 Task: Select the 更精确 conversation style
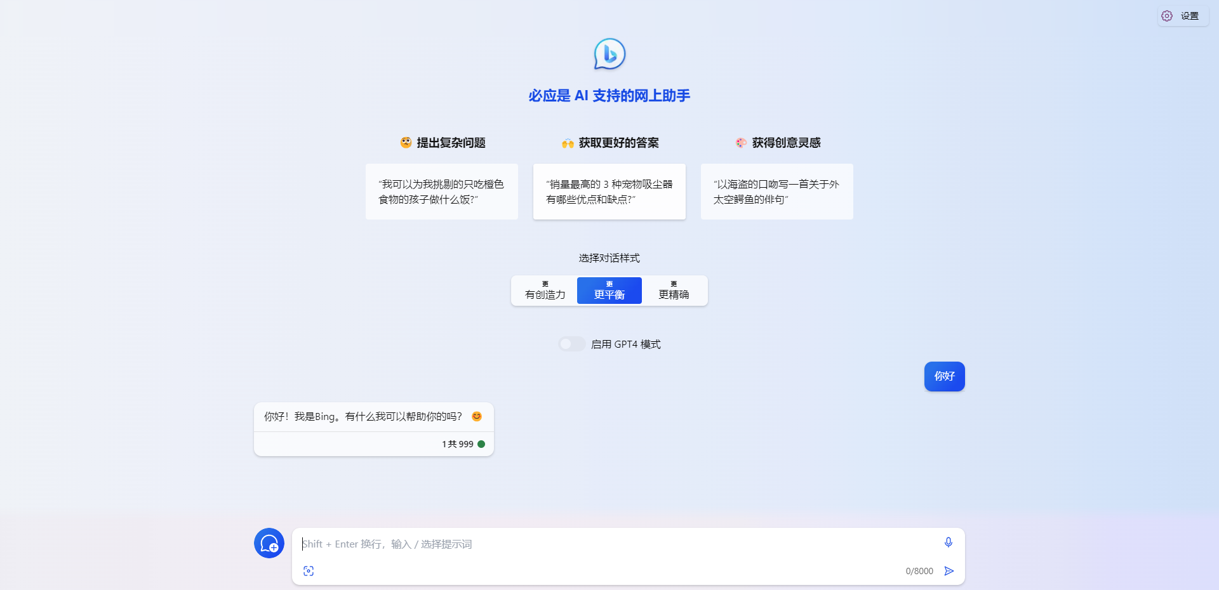[674, 291]
